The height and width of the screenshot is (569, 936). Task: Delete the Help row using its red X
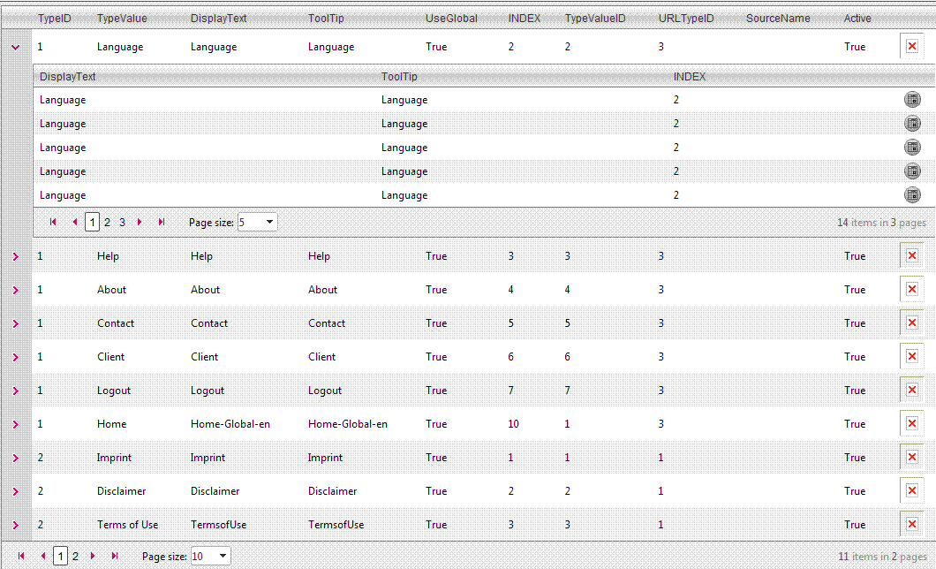(912, 256)
